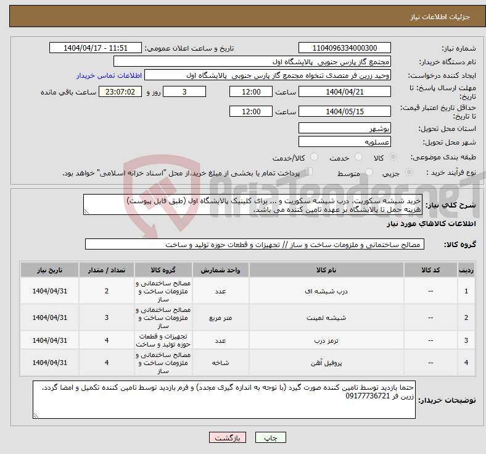Screen dimensions: 486x454
Task: Click the گروه کالا column header
Action: (x=163, y=270)
